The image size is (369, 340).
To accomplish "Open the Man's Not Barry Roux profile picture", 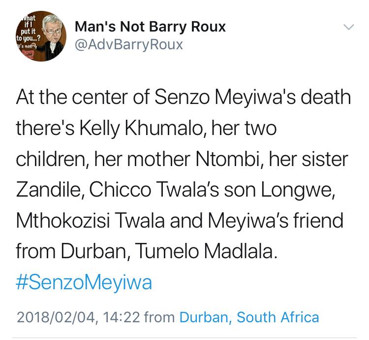I will [x=41, y=36].
